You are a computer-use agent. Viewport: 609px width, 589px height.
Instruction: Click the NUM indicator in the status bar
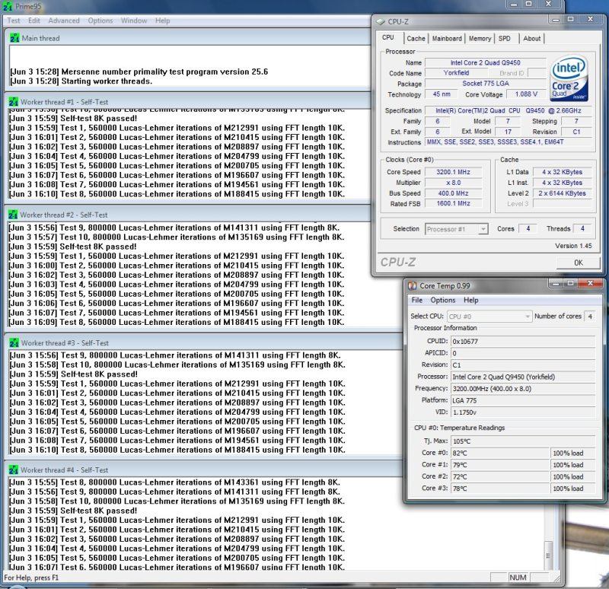(x=518, y=578)
